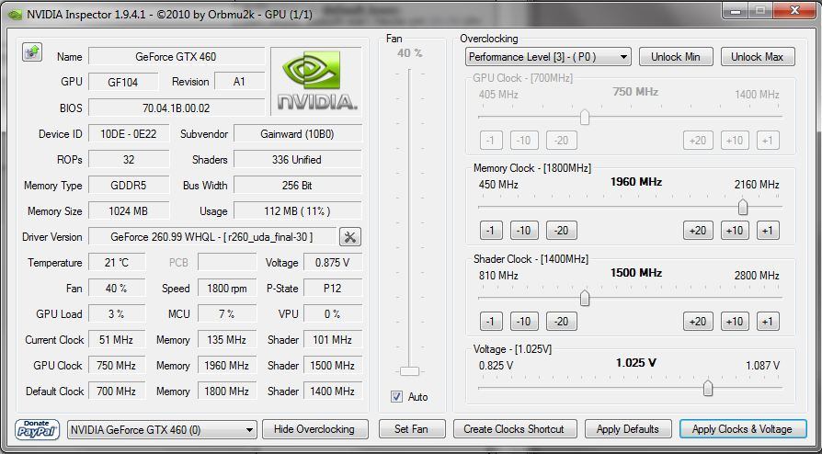Screen dimensions: 822x454
Task: Click the GPU Clock +20 button
Action: click(x=698, y=141)
